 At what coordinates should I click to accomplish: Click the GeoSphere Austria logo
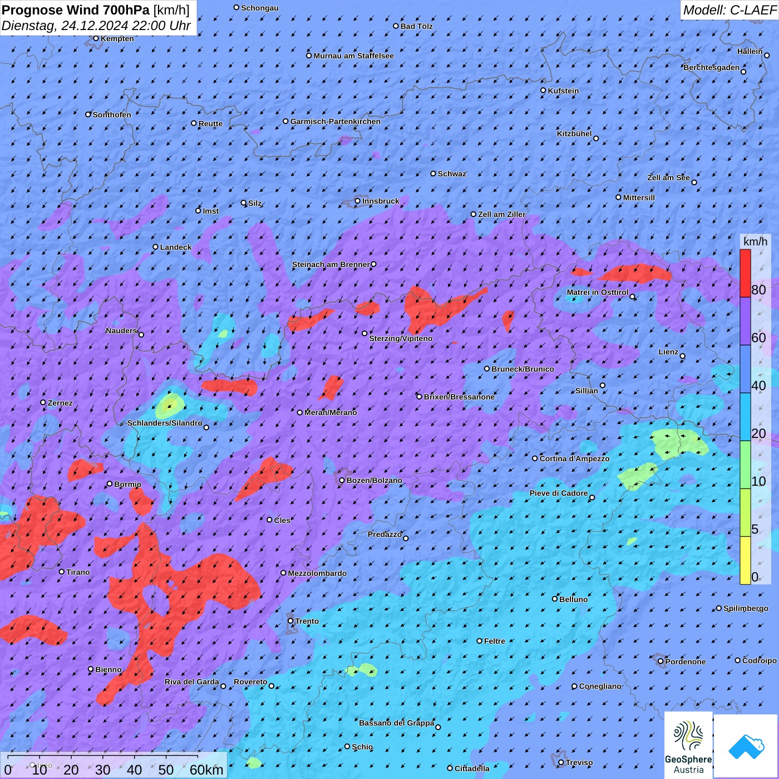(x=688, y=745)
